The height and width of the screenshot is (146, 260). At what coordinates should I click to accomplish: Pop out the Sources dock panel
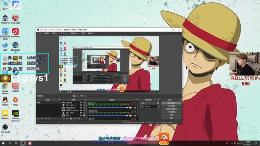pyautogui.click(x=85, y=100)
